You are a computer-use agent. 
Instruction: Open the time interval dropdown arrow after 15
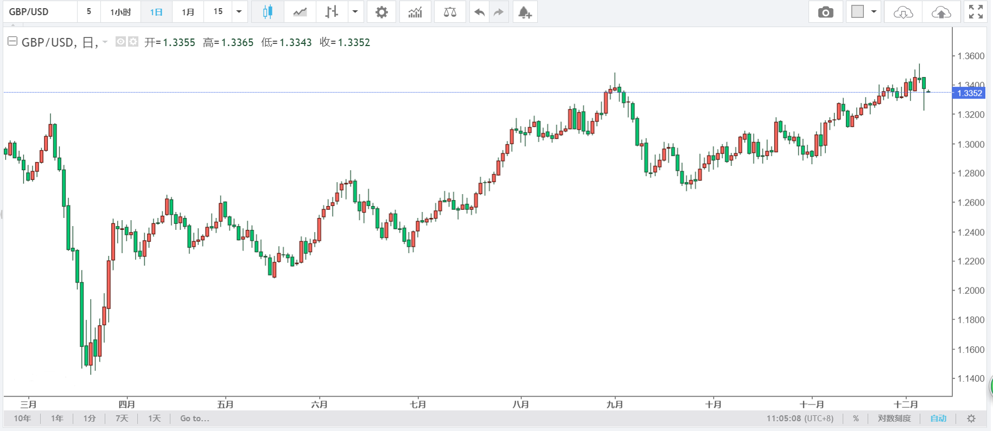coord(239,12)
